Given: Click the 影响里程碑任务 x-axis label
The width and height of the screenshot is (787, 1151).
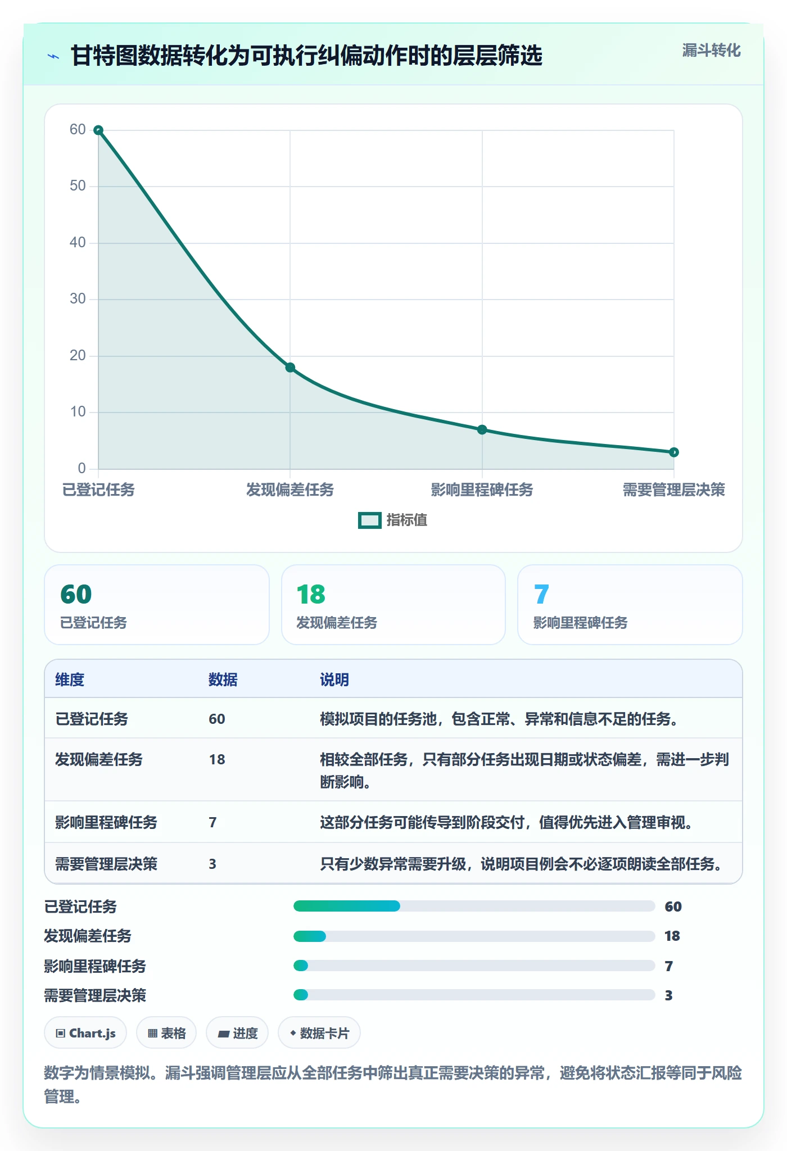Looking at the screenshot, I should click(482, 490).
